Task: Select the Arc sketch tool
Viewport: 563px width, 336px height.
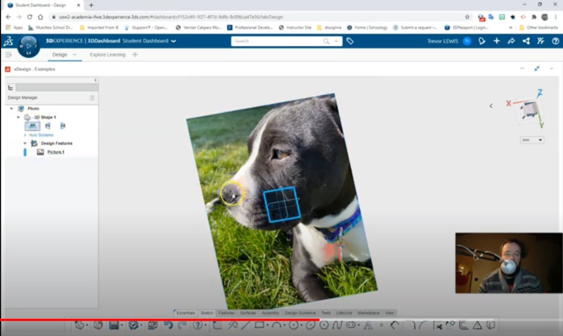Action: coord(276,325)
